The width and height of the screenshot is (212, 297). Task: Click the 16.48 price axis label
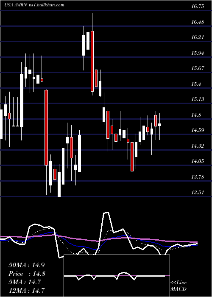(198, 22)
